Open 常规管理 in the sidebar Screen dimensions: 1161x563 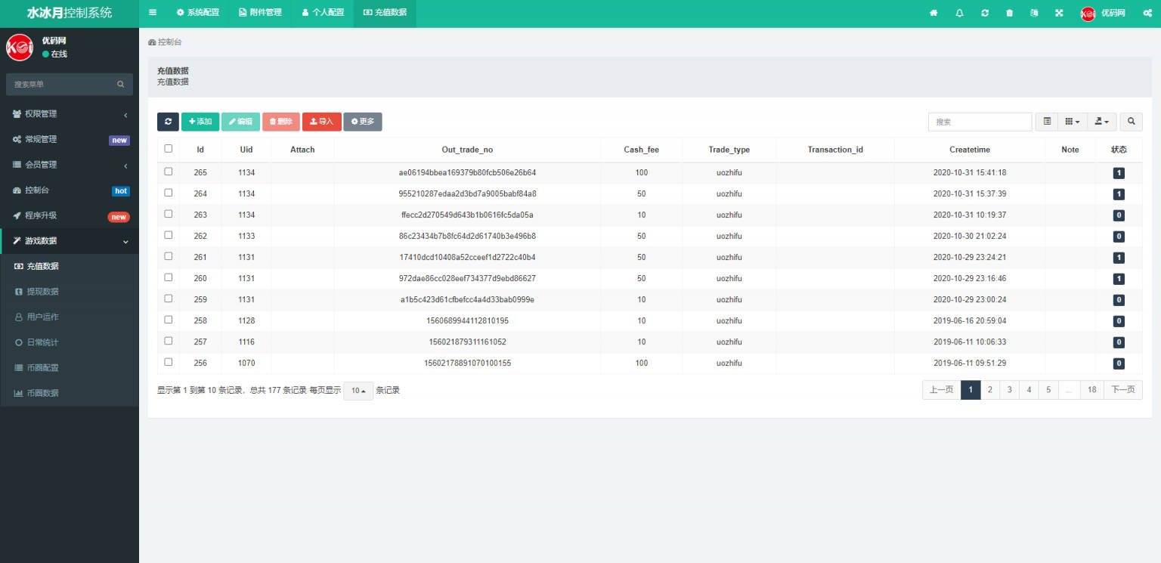(x=70, y=140)
